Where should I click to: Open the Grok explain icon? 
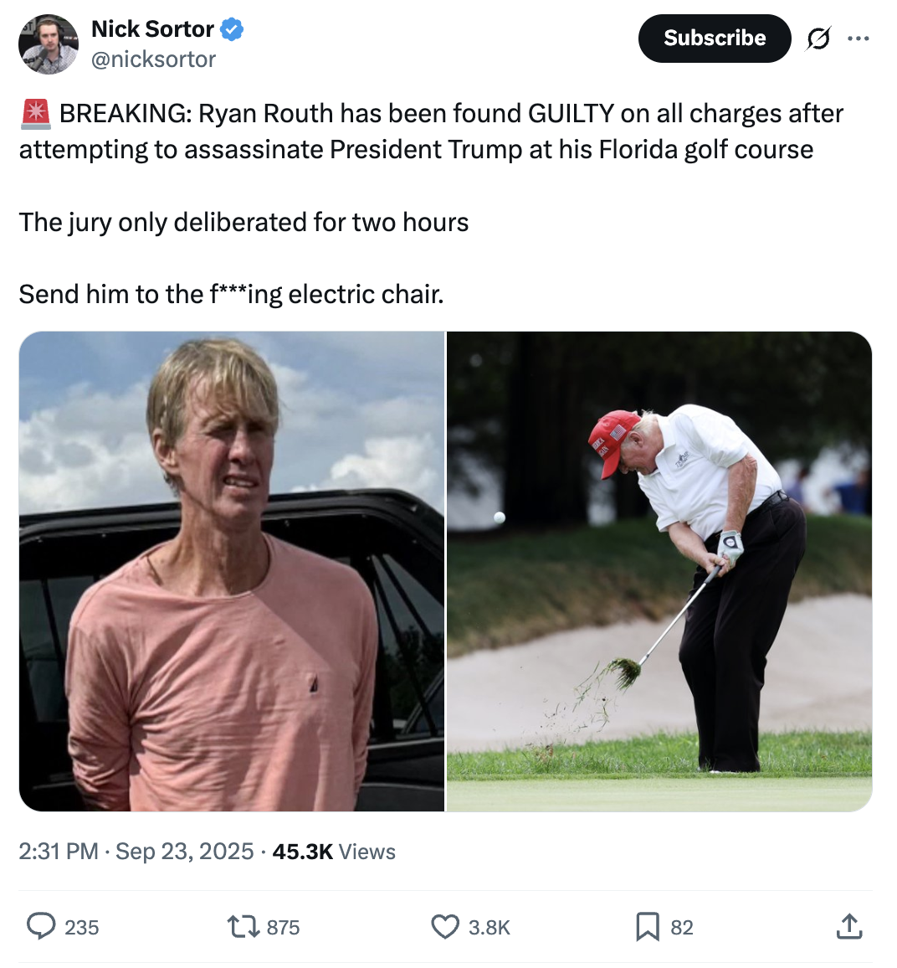[x=818, y=39]
